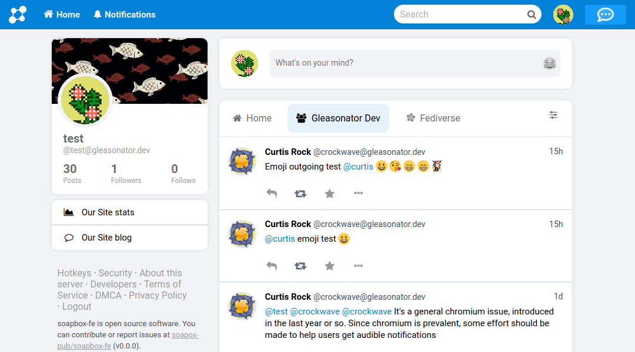Switch to the Fediverse timeline tab
The width and height of the screenshot is (635, 352).
click(x=433, y=118)
